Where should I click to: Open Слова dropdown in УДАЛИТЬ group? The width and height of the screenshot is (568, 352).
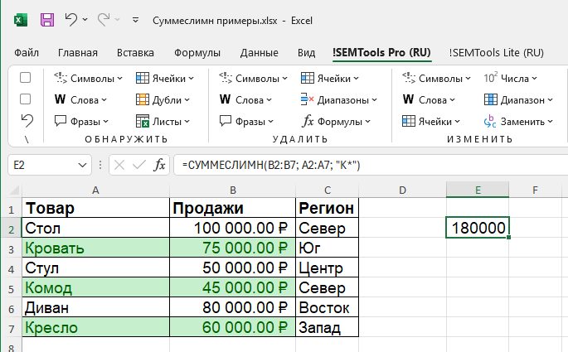[245, 99]
